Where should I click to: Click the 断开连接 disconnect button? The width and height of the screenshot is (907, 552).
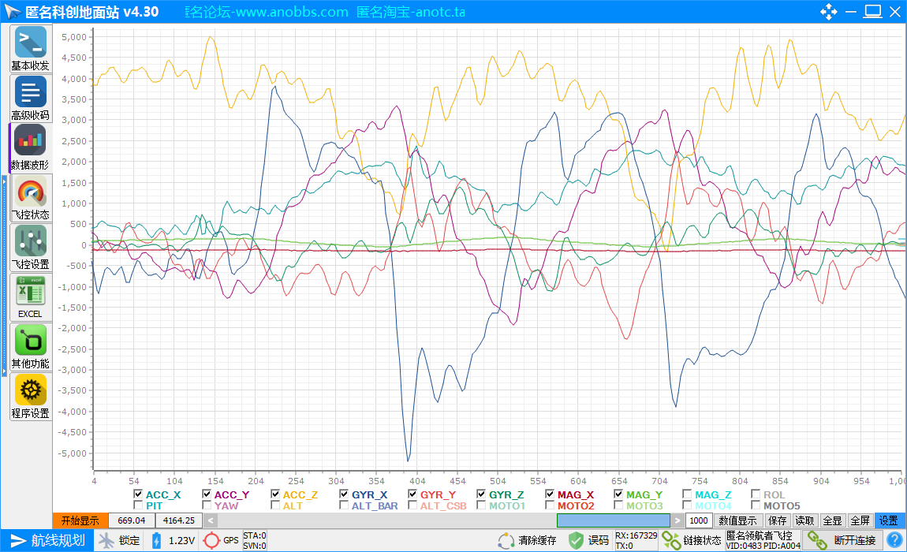tap(843, 540)
